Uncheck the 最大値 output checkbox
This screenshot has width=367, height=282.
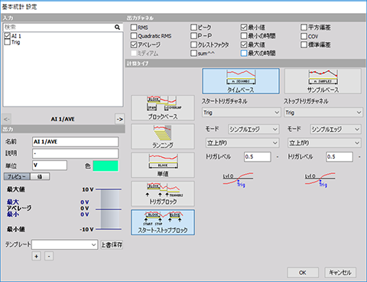point(244,44)
